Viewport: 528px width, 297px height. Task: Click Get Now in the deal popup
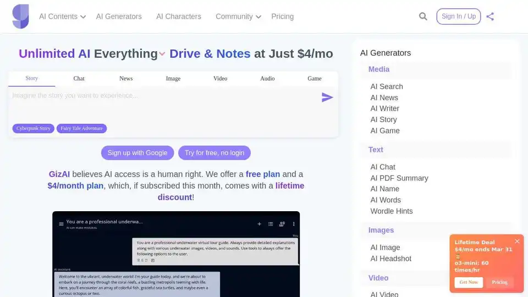469,282
